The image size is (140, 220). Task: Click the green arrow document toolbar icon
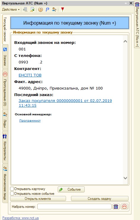tap(32, 9)
